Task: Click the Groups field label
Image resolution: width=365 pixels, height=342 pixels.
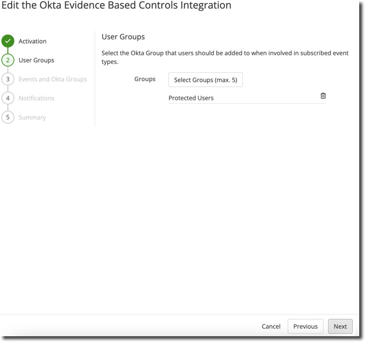Action: coord(145,79)
